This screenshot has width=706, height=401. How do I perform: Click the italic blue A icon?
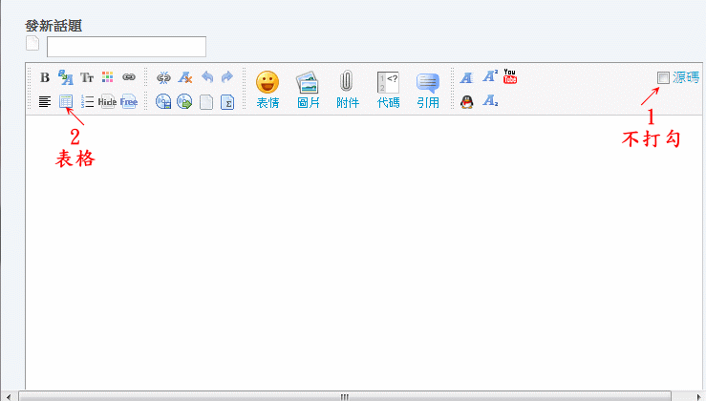coord(467,78)
